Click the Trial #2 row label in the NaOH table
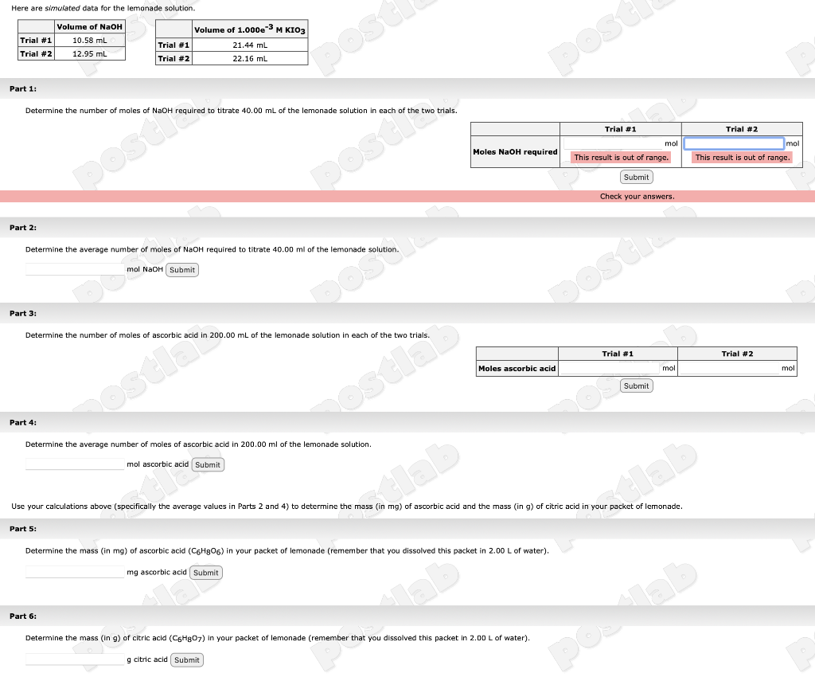This screenshot has height=677, width=815. point(36,53)
